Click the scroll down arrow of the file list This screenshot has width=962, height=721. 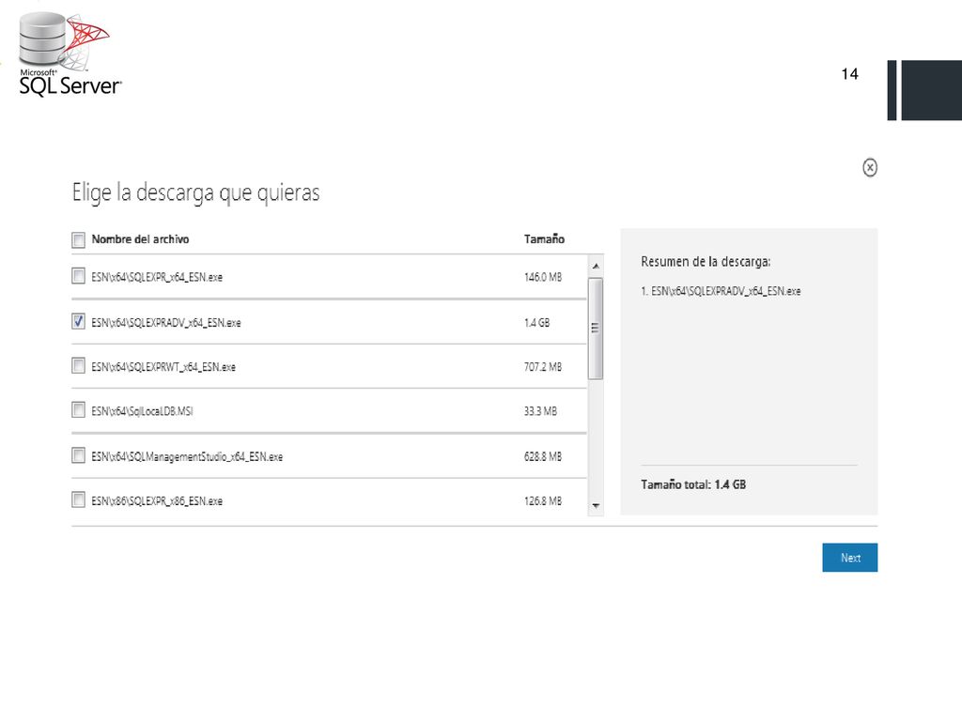(596, 506)
